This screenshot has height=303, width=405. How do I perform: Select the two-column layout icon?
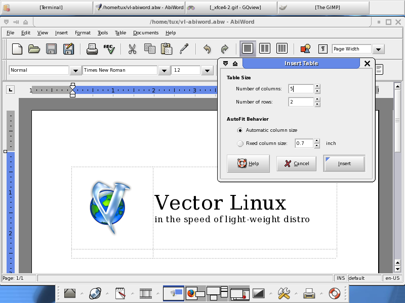click(265, 48)
